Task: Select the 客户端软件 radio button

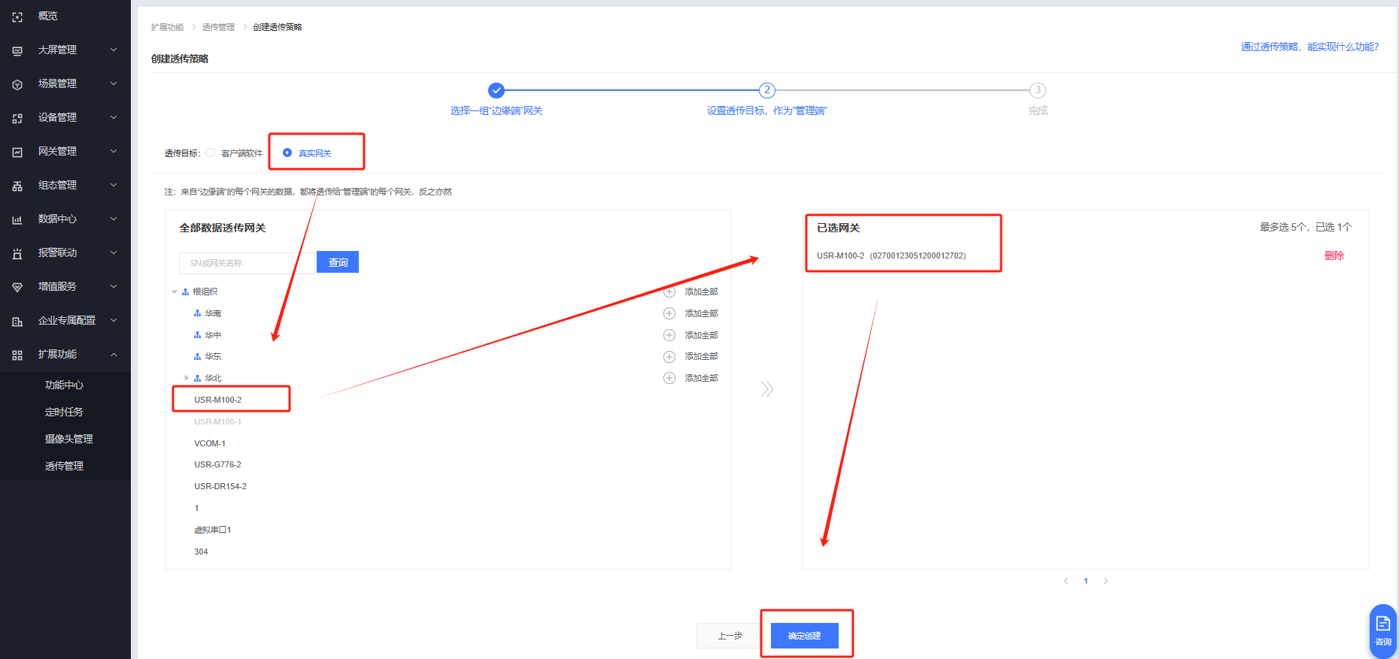Action: [211, 153]
